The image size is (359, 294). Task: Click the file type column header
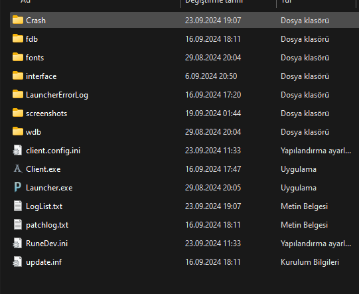tap(286, 1)
